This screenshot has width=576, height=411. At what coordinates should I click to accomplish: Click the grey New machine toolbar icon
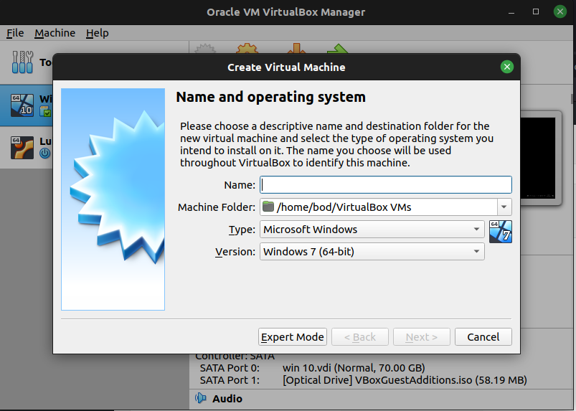[x=205, y=49]
